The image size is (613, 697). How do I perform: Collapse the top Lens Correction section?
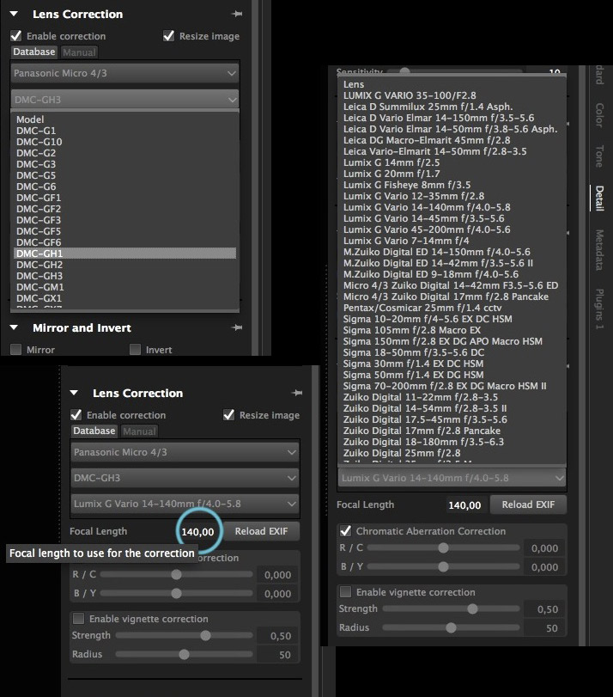click(x=15, y=15)
